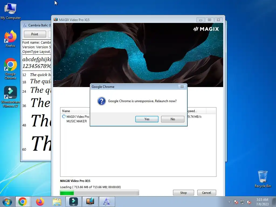Screen dimensions: 276x207
Task: Click the MAGIX logo in banner
Action: (206, 29)
